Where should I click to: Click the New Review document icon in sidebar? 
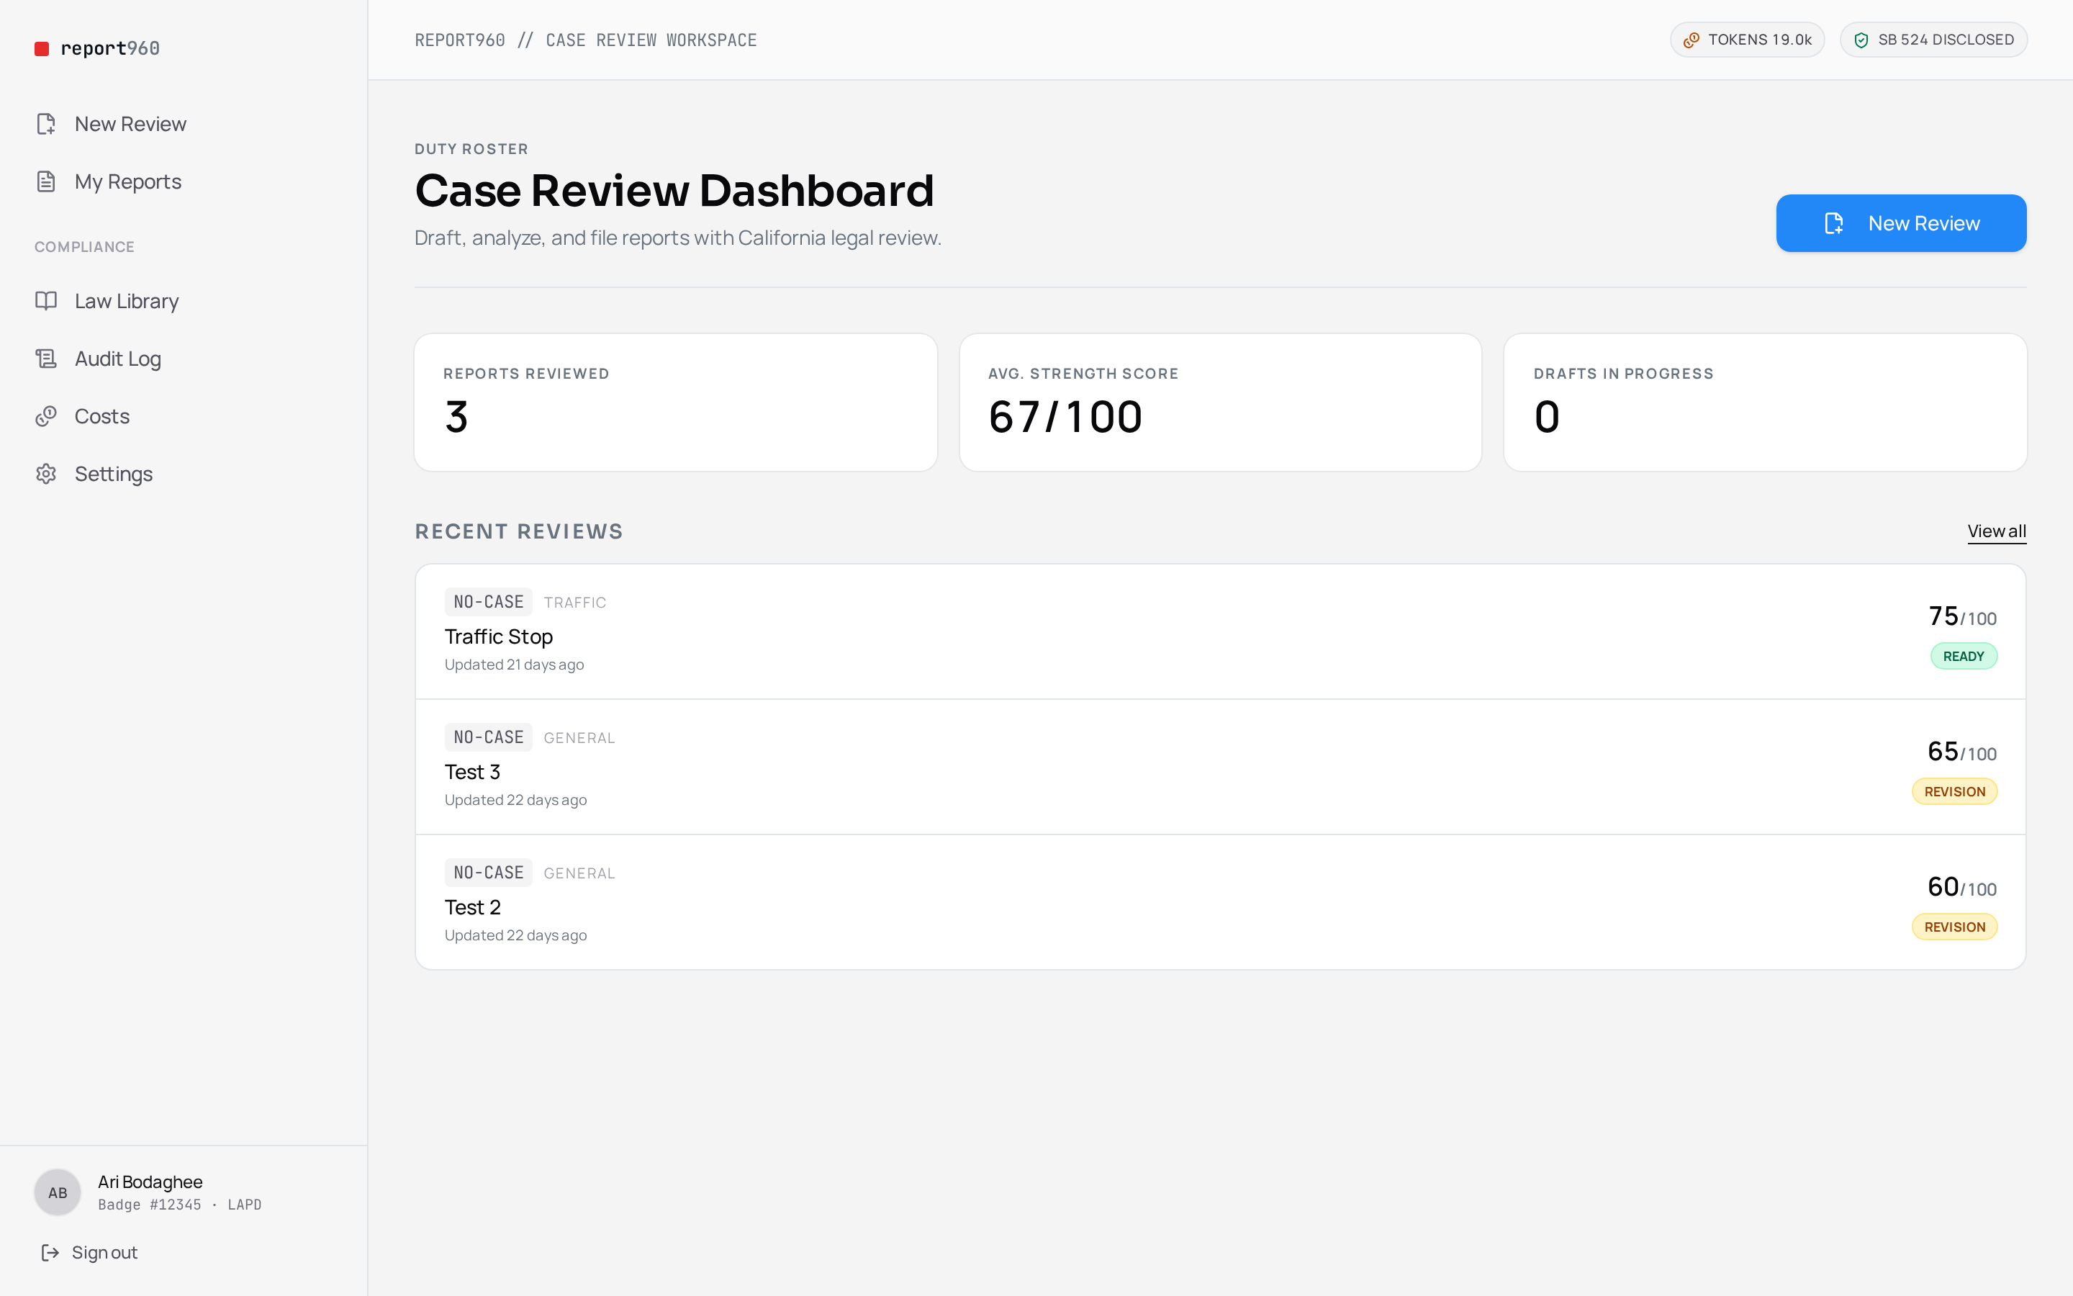point(46,125)
